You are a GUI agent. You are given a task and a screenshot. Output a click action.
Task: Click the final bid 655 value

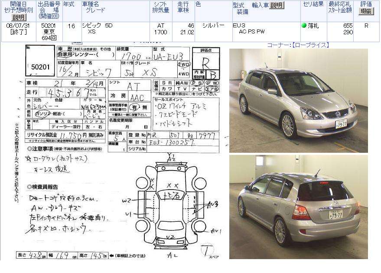pos(348,26)
